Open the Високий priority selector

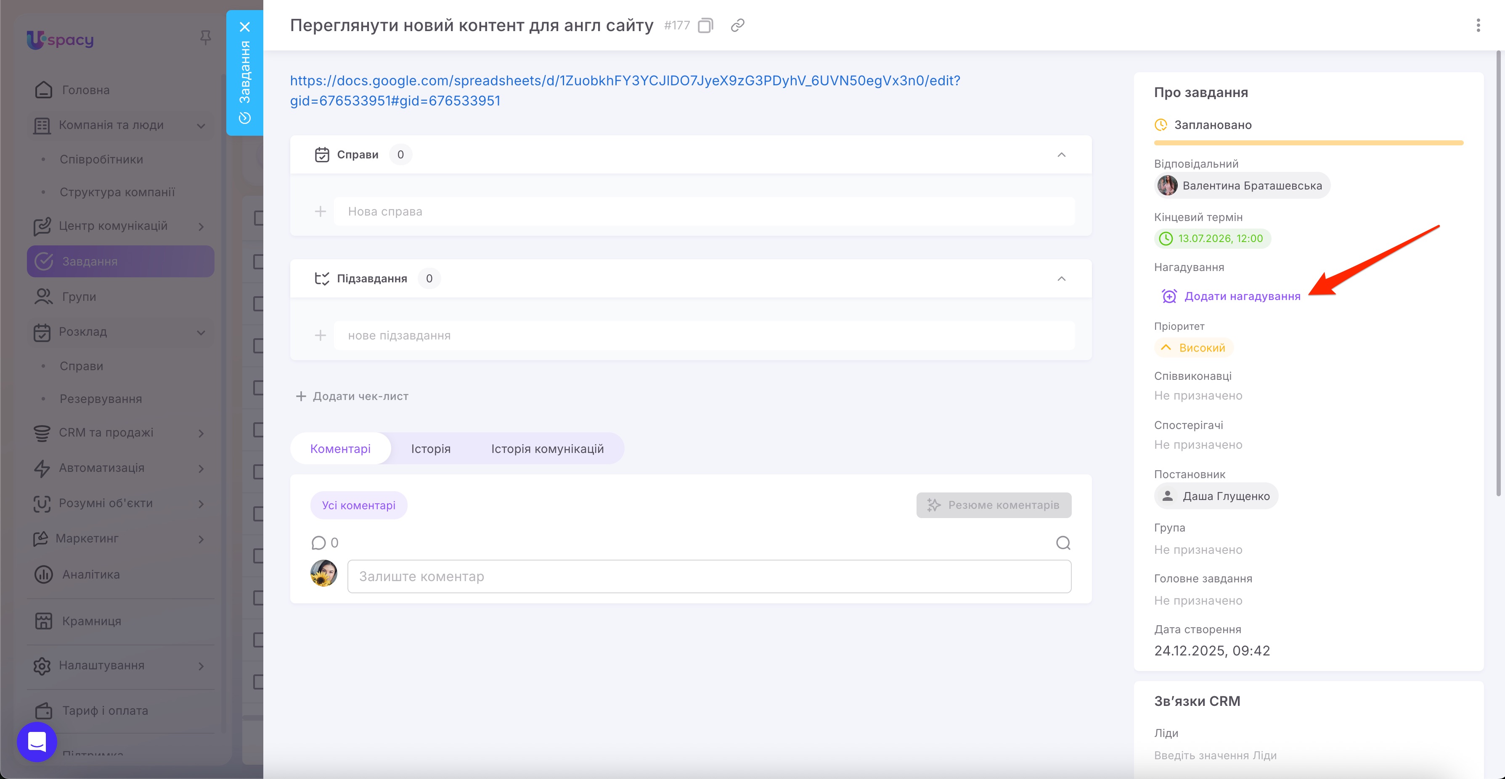(x=1194, y=348)
